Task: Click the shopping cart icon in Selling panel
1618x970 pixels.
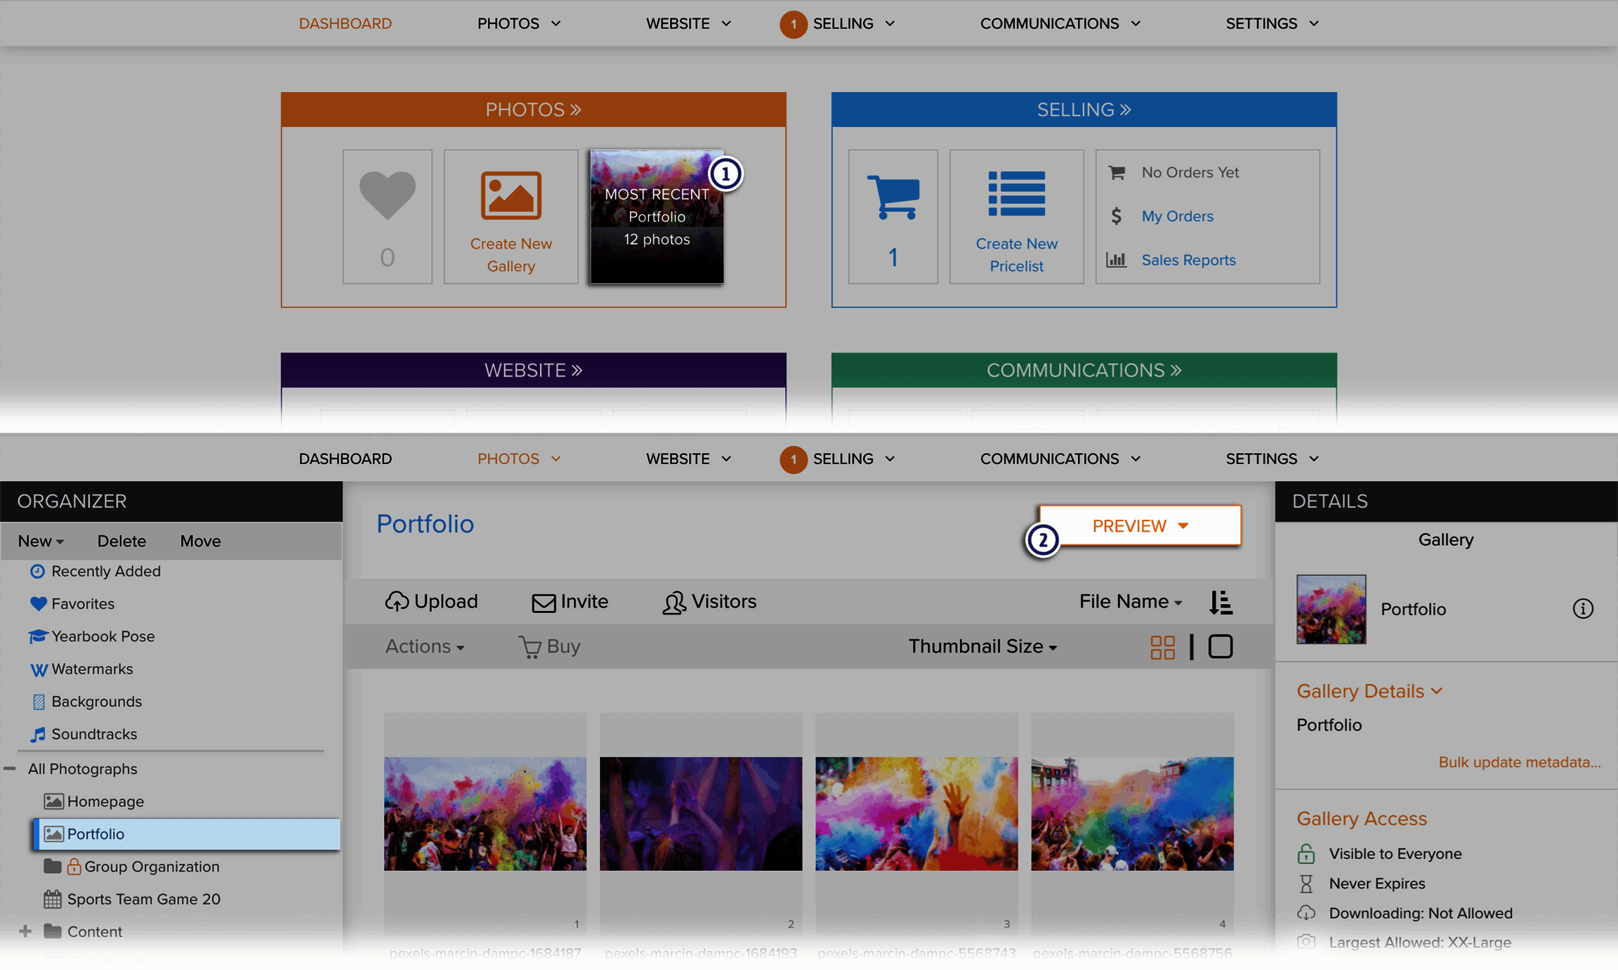Action: click(893, 196)
